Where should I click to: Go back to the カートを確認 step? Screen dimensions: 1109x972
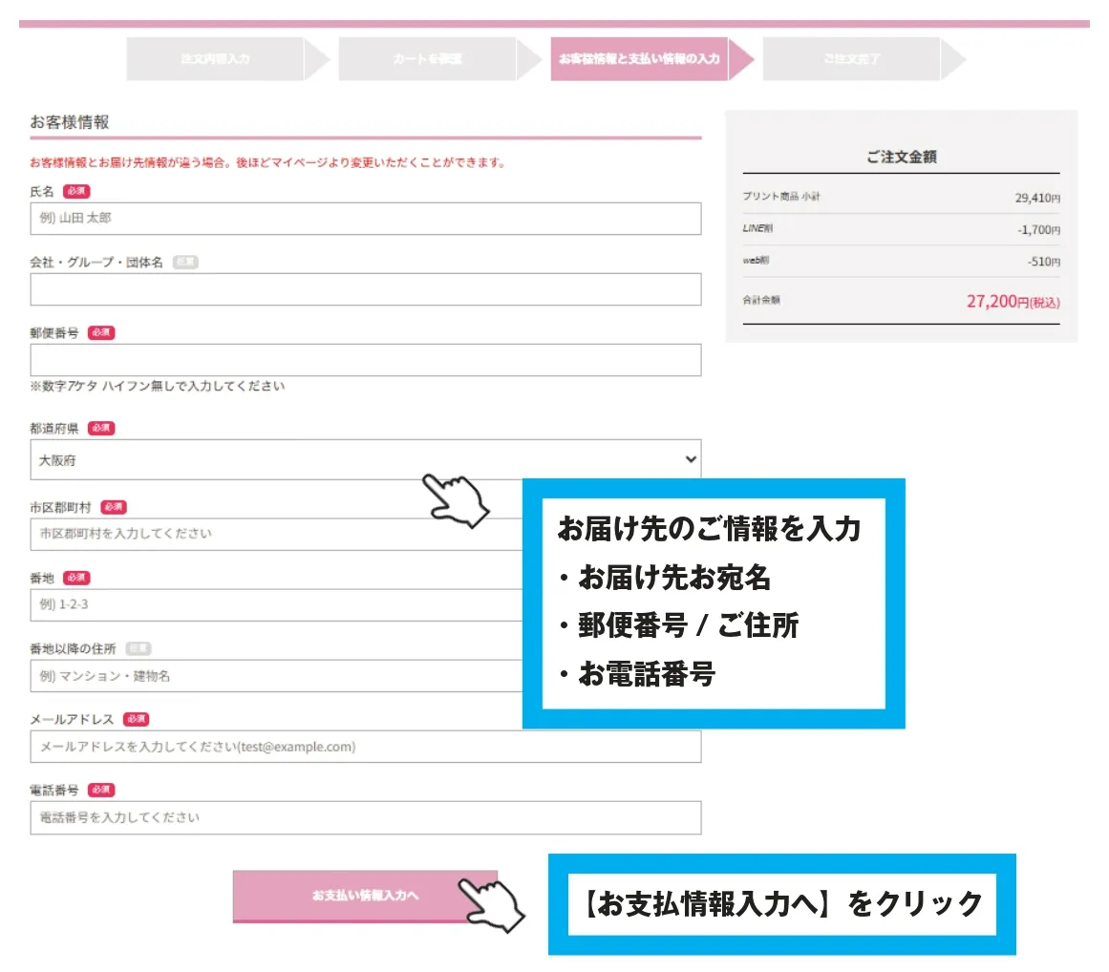427,59
